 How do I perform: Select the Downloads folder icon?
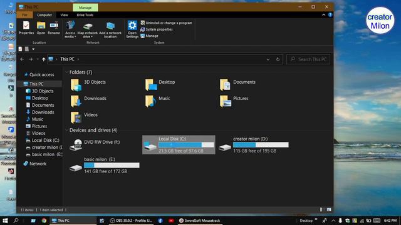(76, 101)
